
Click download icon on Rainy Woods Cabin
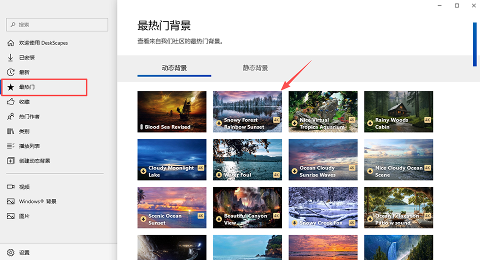point(370,123)
